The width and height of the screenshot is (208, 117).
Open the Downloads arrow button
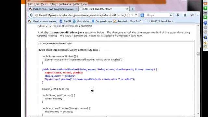(x=178, y=15)
